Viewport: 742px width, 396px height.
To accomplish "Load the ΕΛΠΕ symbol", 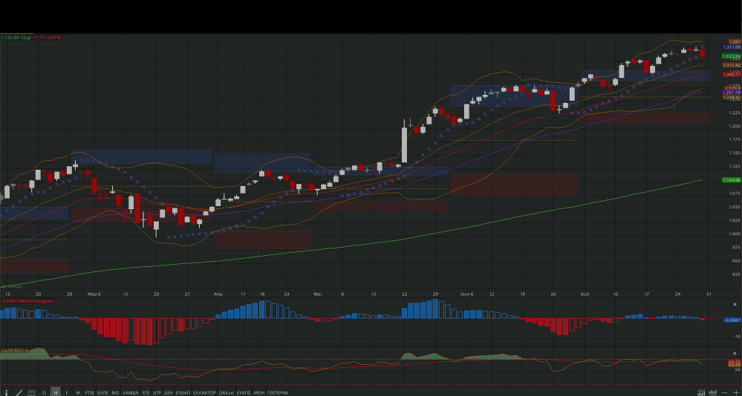I will click(x=102, y=393).
